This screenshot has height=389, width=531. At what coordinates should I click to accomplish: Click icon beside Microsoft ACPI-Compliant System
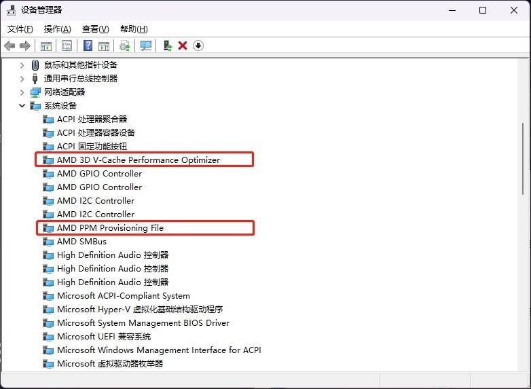pos(48,296)
